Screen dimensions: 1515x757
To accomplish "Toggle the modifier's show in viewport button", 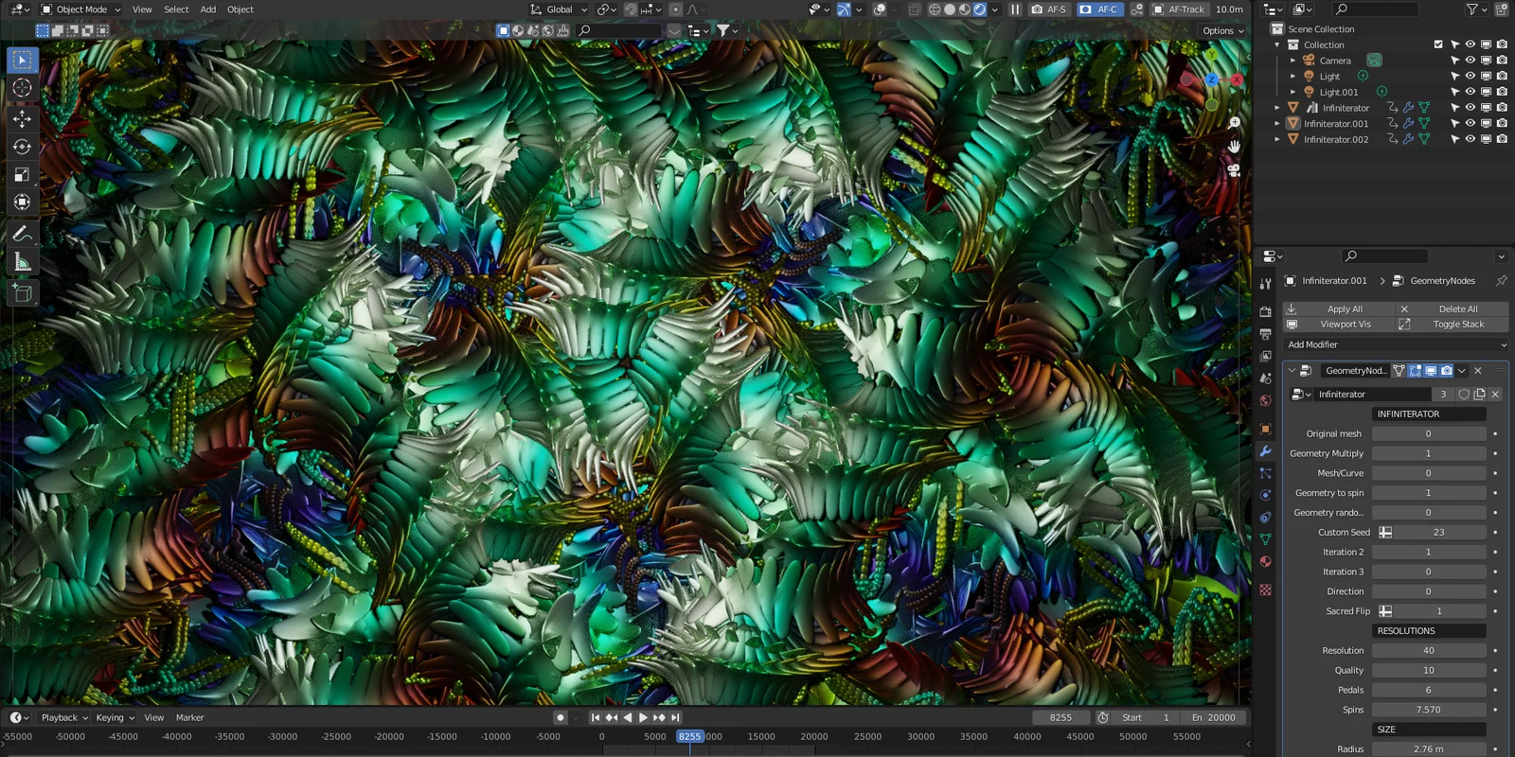I will click(x=1431, y=371).
